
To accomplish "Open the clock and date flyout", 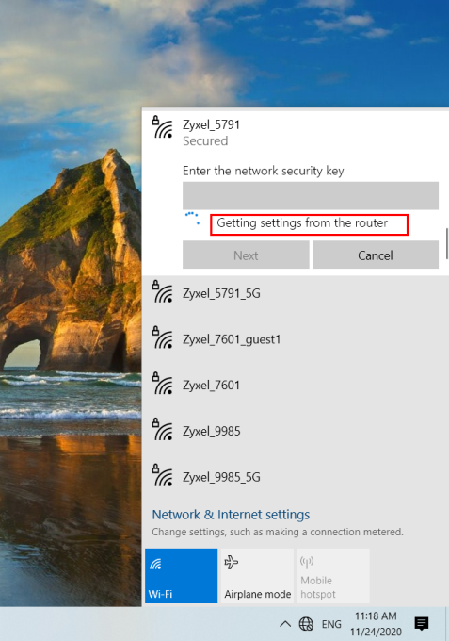I will click(x=376, y=623).
